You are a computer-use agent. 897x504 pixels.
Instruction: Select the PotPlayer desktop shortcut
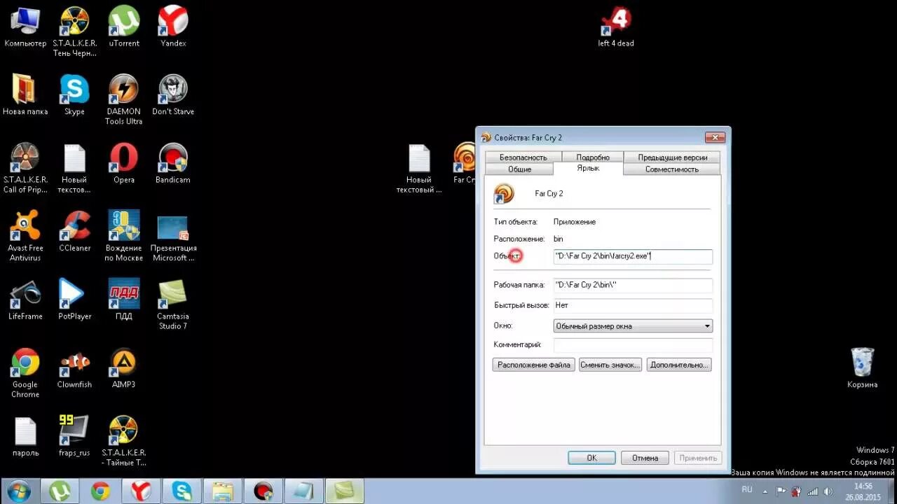click(x=75, y=301)
